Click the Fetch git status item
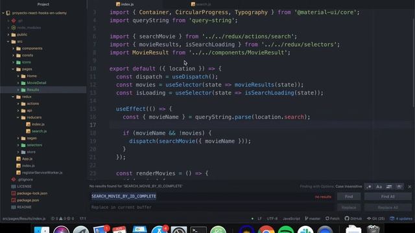The width and height of the screenshot is (415, 233). [x=333, y=219]
